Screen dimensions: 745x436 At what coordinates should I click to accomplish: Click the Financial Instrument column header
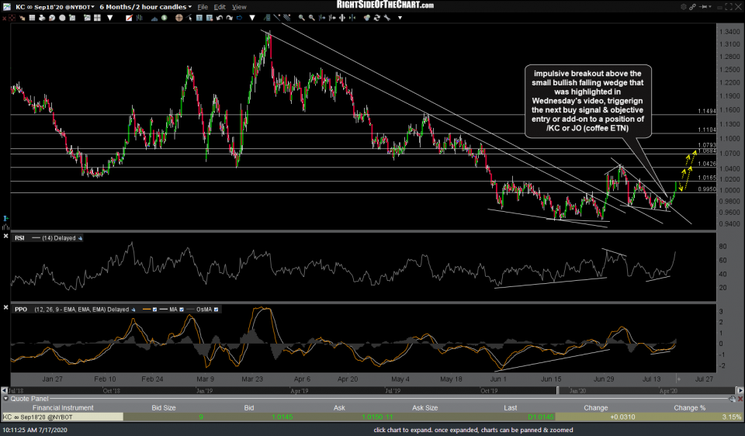tap(61, 407)
